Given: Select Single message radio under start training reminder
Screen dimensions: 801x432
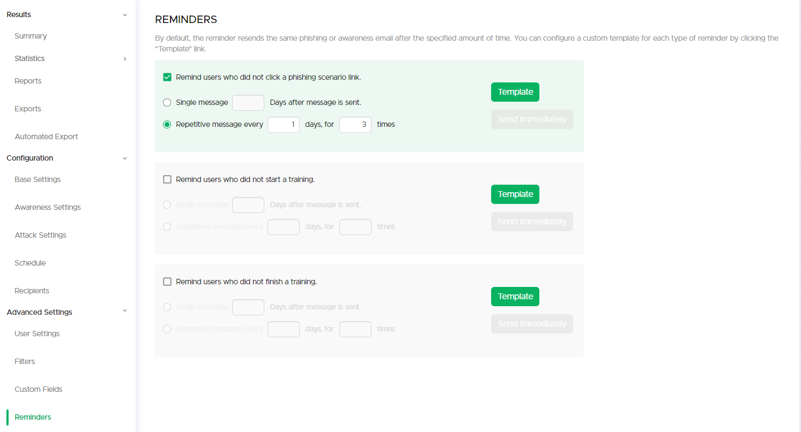Looking at the screenshot, I should (x=167, y=204).
